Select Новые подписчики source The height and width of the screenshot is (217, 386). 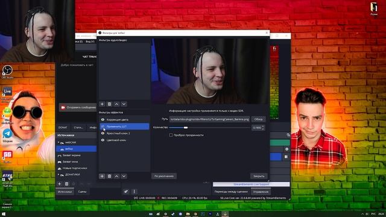click(x=77, y=168)
